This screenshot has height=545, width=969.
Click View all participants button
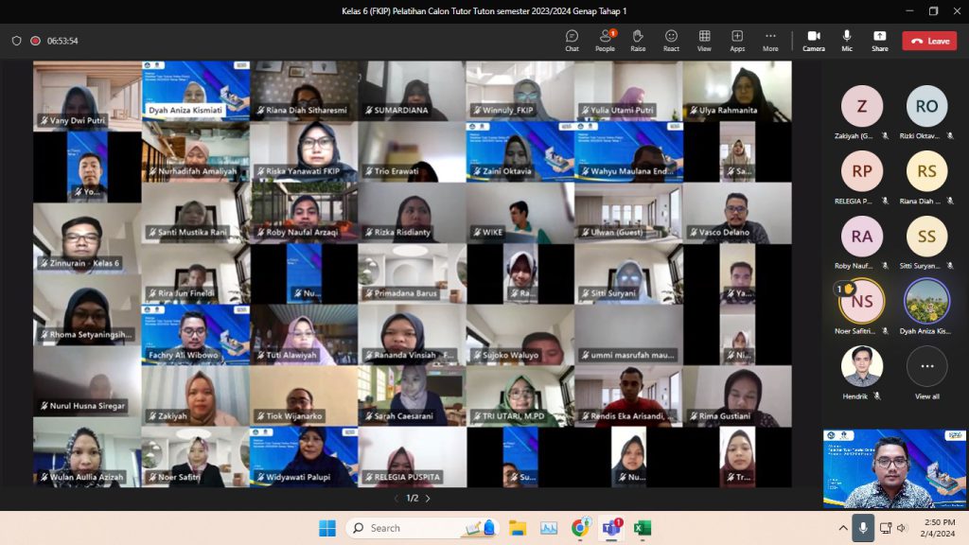coord(926,372)
